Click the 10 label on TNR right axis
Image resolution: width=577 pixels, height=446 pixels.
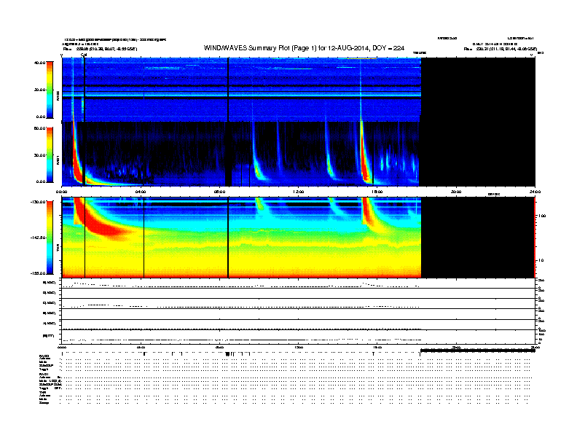pyautogui.click(x=541, y=260)
